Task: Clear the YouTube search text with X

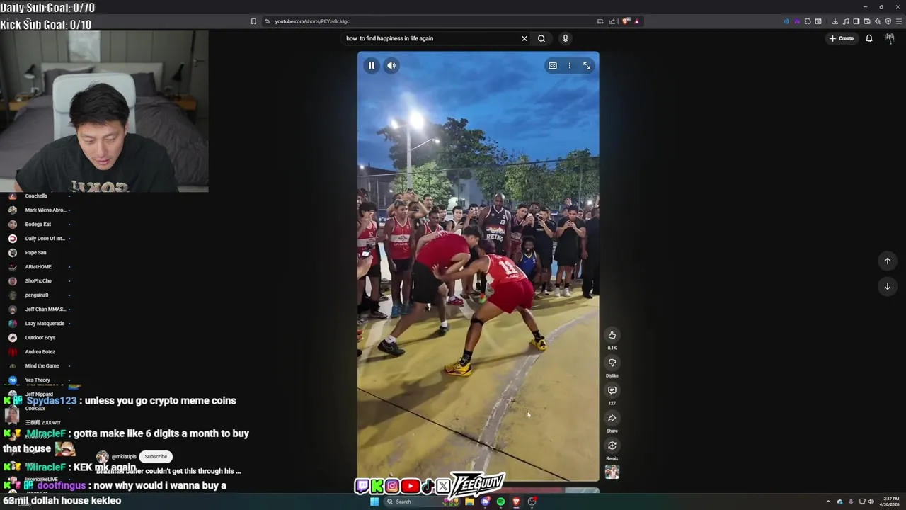Action: pos(524,38)
